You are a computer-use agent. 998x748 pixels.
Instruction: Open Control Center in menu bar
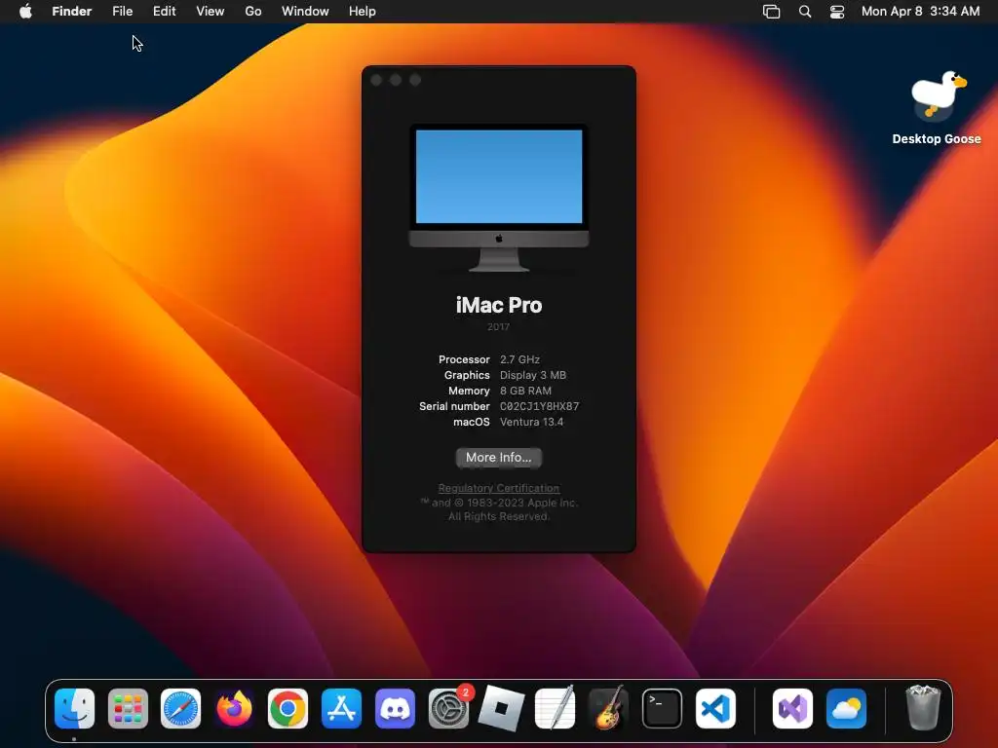tap(837, 12)
